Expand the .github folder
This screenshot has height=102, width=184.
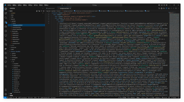[x=14, y=54]
